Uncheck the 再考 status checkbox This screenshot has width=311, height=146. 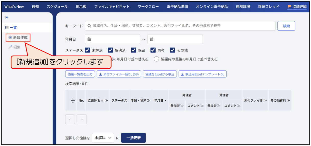pos(153,50)
